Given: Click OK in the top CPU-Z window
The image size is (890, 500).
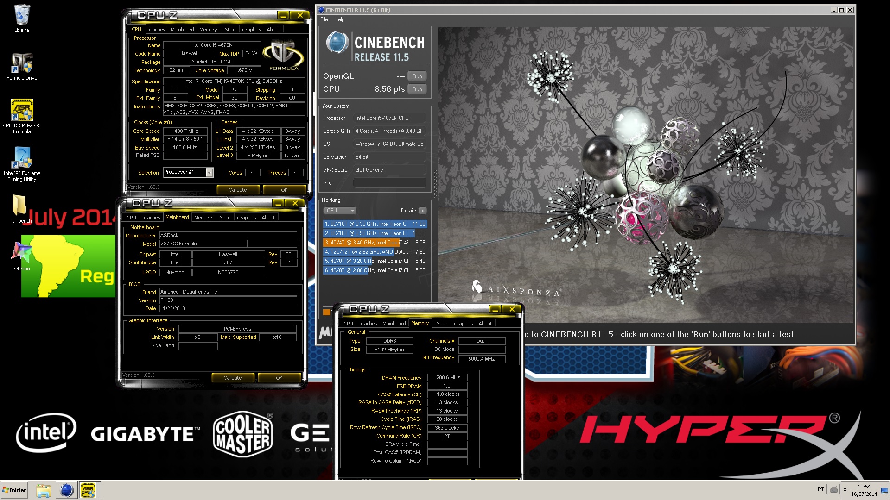Looking at the screenshot, I should click(284, 190).
